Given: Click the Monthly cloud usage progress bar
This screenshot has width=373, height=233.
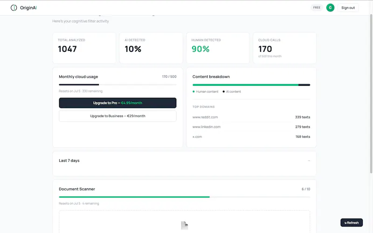Looking at the screenshot, I should tap(117, 85).
